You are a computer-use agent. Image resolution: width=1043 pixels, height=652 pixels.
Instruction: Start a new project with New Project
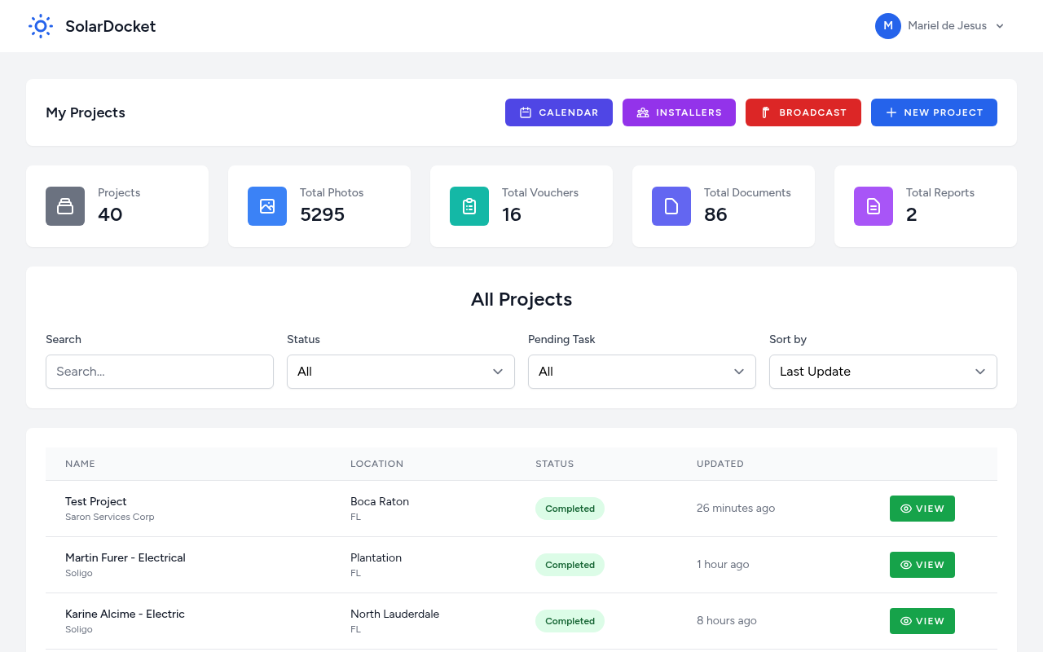pyautogui.click(x=934, y=112)
